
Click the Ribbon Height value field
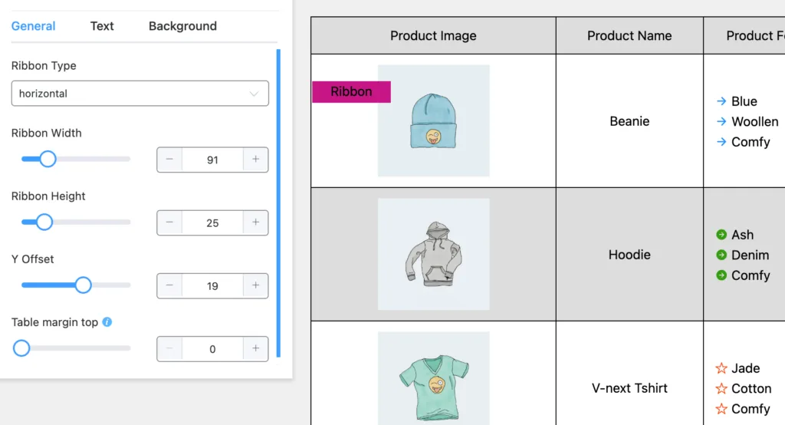pos(213,222)
